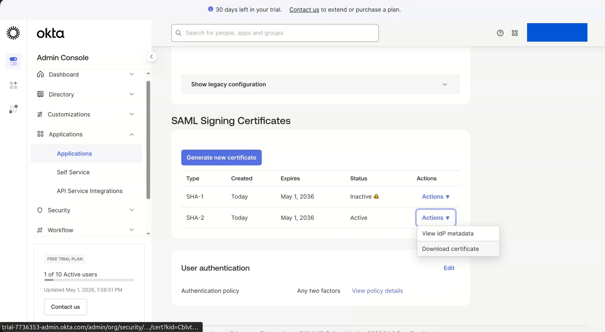Click the sidebar scroll down arrow

(148, 234)
